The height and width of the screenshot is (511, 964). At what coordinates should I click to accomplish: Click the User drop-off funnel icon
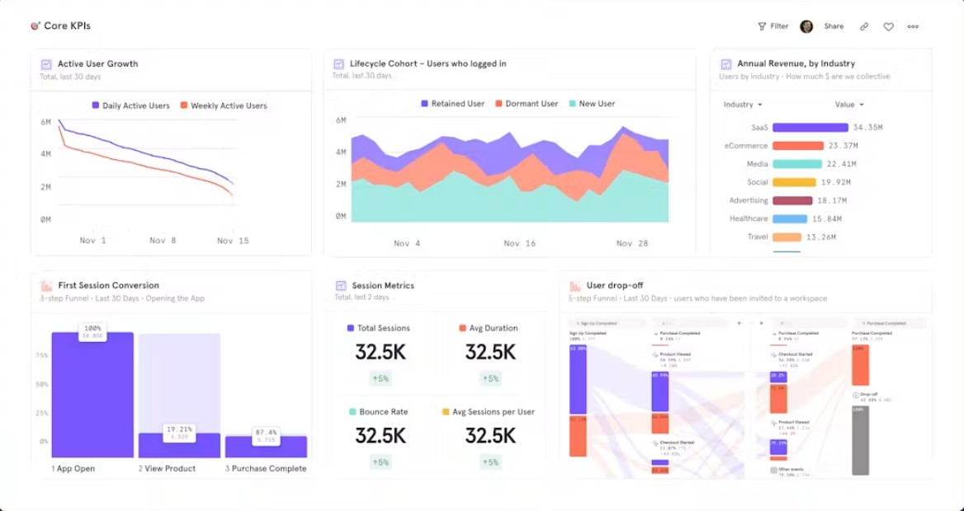pyautogui.click(x=574, y=286)
